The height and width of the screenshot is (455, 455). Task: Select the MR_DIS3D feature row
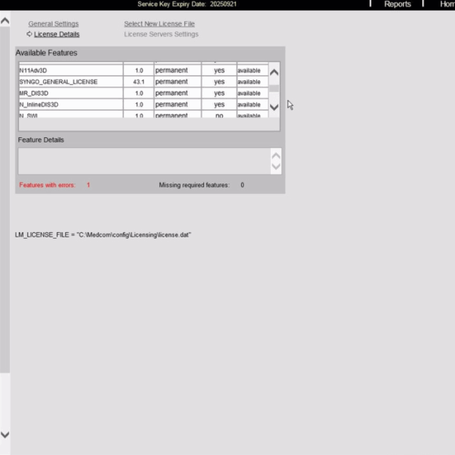point(71,93)
